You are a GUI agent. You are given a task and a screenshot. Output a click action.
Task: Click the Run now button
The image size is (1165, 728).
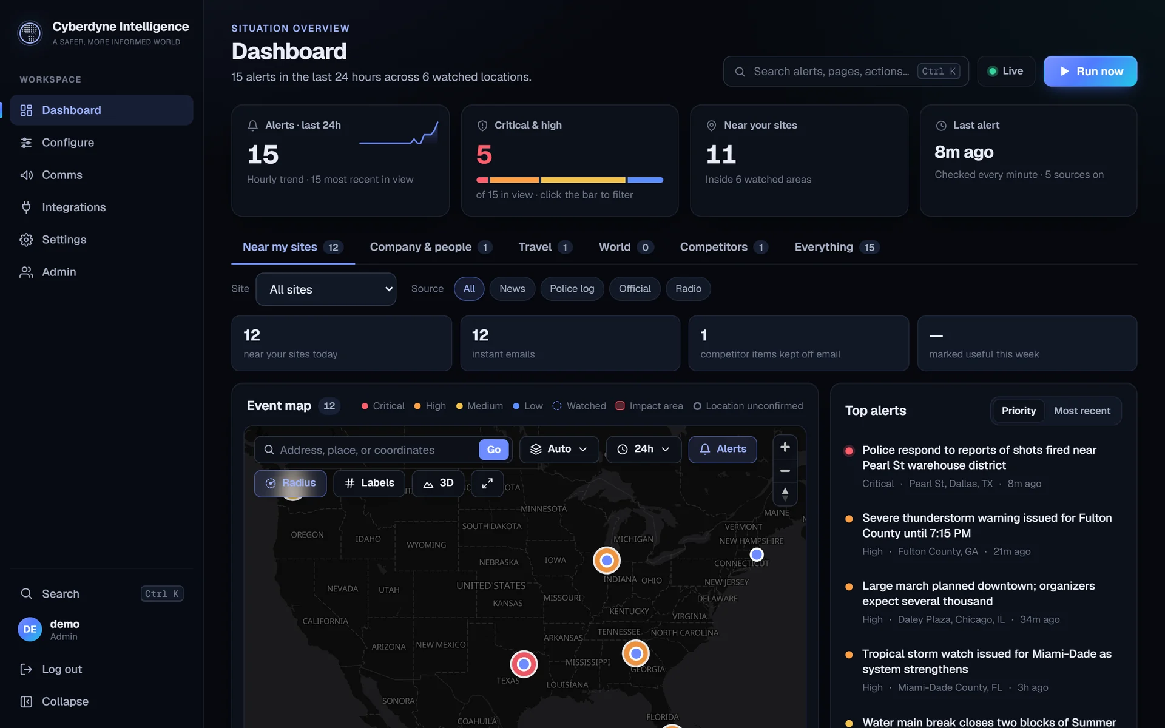tap(1090, 72)
